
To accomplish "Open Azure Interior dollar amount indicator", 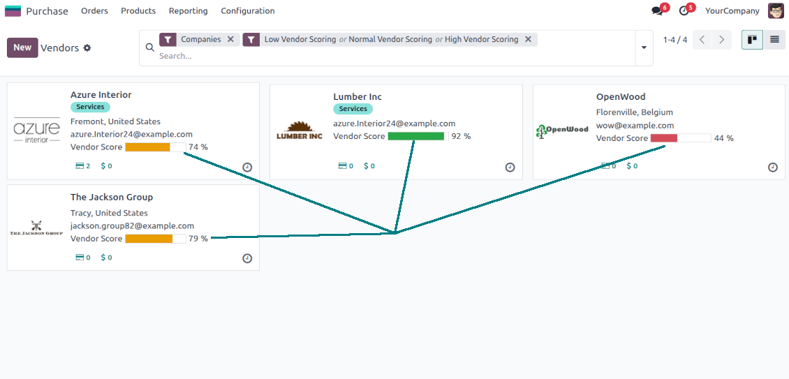I will [x=107, y=165].
